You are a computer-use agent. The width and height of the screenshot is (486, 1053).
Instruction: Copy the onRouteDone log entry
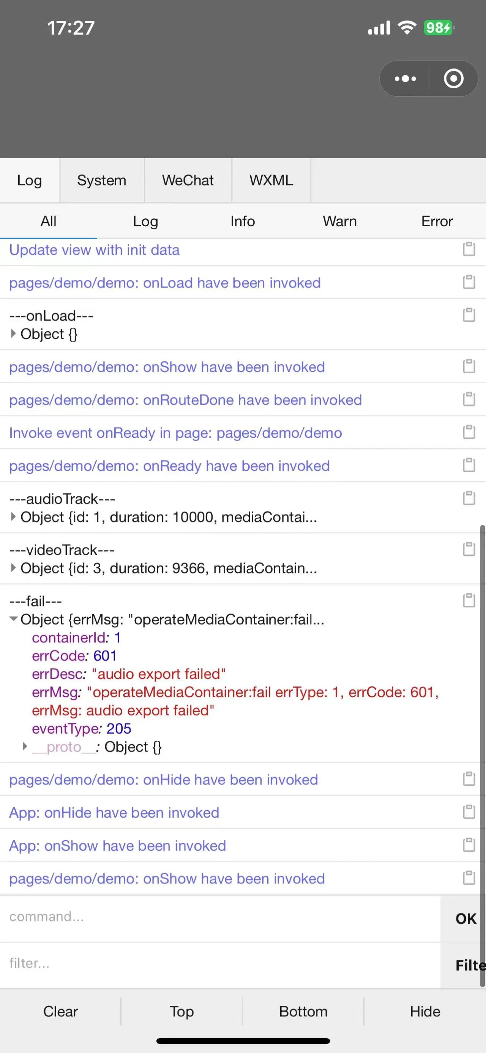(x=469, y=399)
